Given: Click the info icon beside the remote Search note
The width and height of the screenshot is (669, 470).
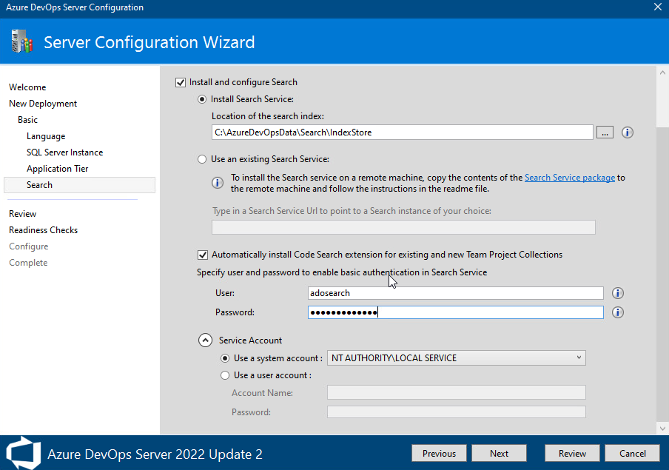Looking at the screenshot, I should click(217, 182).
